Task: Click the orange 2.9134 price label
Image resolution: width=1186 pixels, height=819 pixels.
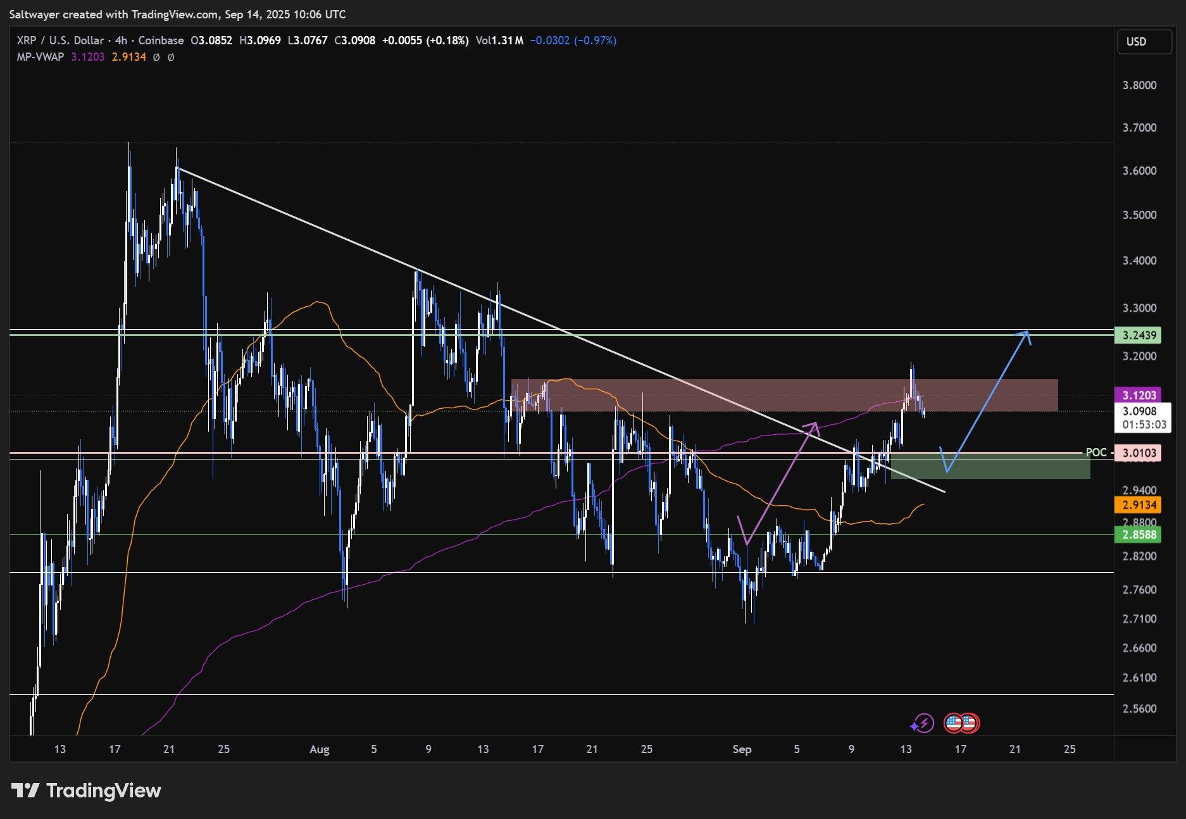Action: 1138,505
